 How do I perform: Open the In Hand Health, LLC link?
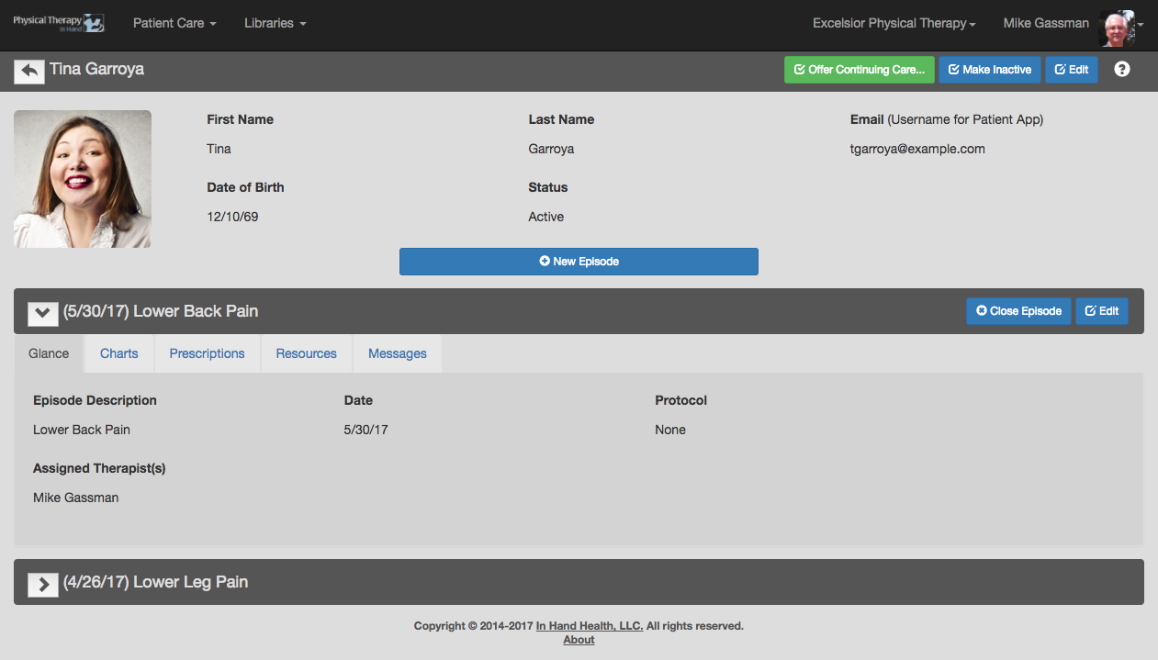tap(590, 626)
